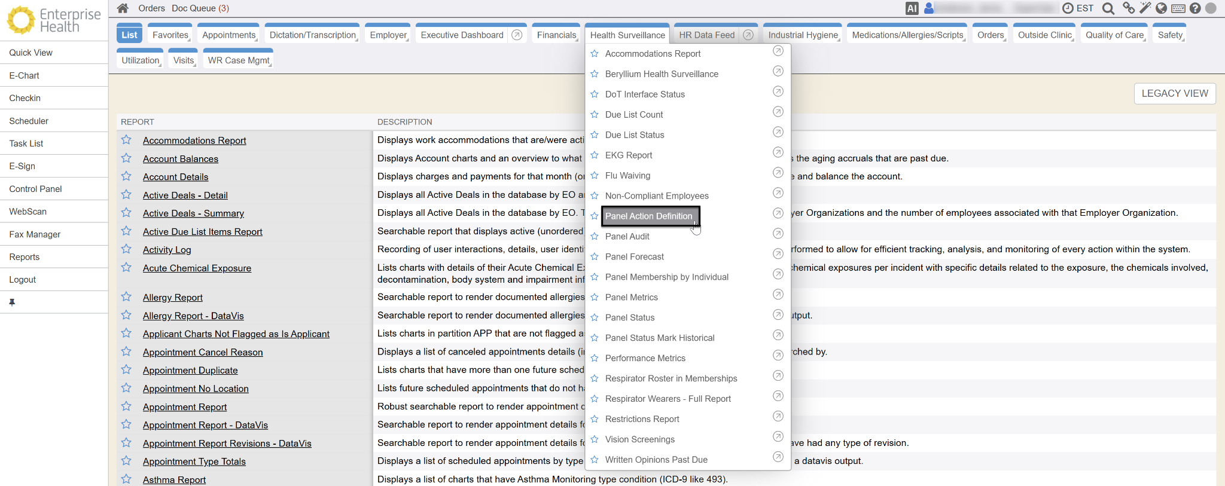This screenshot has width=1225, height=486.
Task: Open the Industrial Hygiene dropdown menu
Action: click(x=803, y=35)
